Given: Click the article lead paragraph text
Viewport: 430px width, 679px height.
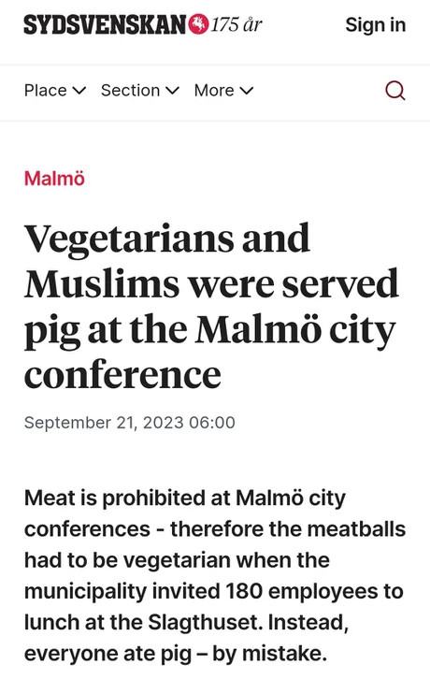Looking at the screenshot, I should pyautogui.click(x=215, y=575).
